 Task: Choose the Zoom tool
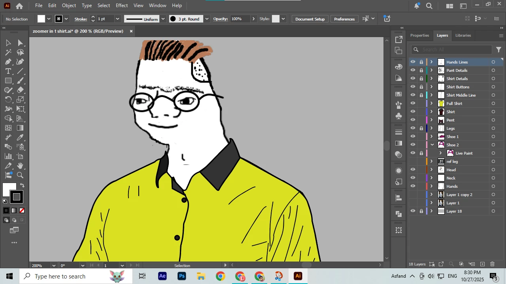click(21, 175)
